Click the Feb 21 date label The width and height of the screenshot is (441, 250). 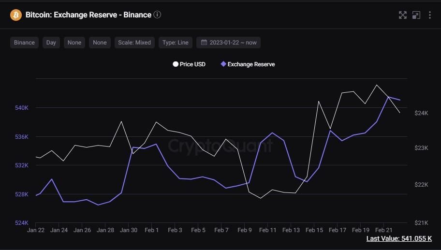pyautogui.click(x=383, y=230)
